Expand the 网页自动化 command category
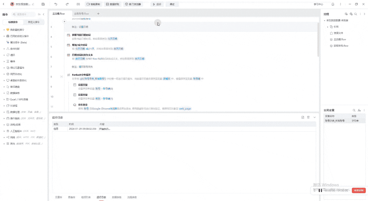The width and height of the screenshot is (368, 201). pos(4,74)
